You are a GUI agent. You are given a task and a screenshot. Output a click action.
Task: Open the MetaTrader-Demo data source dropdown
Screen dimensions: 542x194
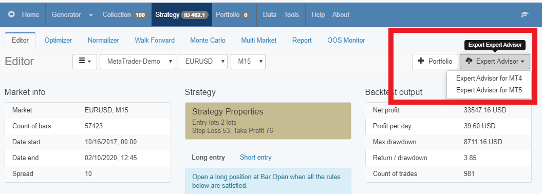click(x=138, y=62)
